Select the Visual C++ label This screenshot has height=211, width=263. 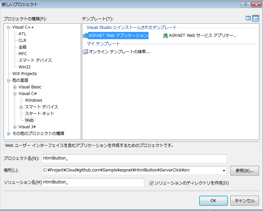coord(23,27)
